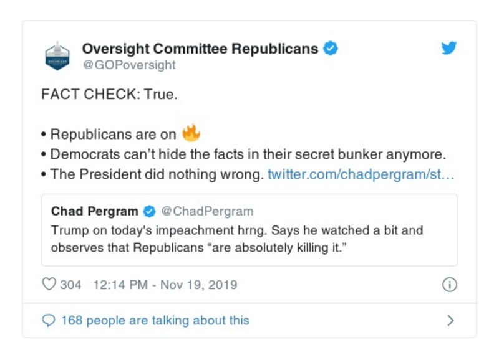
Task: Click the 12:14 PM - Nov 19, 2019 timestamp
Action: tap(165, 285)
